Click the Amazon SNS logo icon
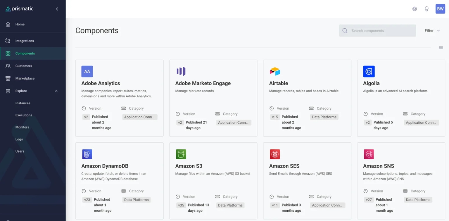 tap(369, 154)
